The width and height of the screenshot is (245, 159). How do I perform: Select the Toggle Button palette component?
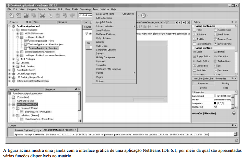coord(203,57)
